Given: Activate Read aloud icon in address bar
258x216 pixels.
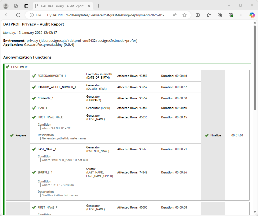Looking at the screenshot, I should coord(174,15).
